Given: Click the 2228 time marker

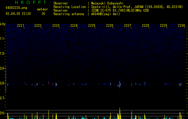Looking at the screenshot, I should pyautogui.click(x=146, y=26).
